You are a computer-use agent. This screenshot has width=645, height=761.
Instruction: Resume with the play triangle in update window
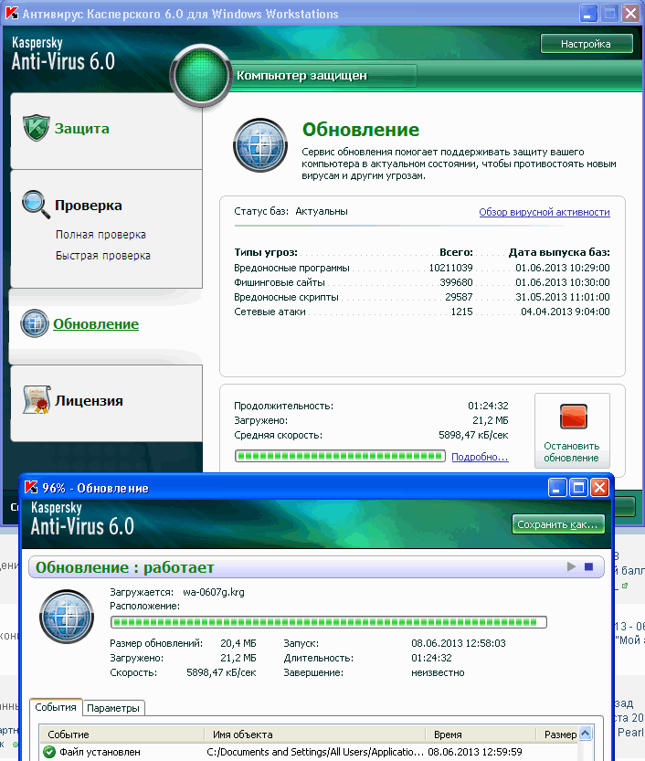pos(571,566)
